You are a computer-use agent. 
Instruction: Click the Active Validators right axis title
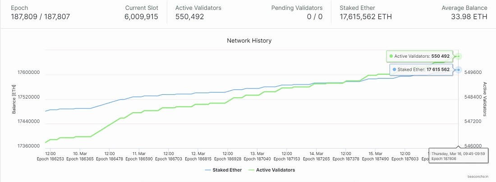(485, 99)
